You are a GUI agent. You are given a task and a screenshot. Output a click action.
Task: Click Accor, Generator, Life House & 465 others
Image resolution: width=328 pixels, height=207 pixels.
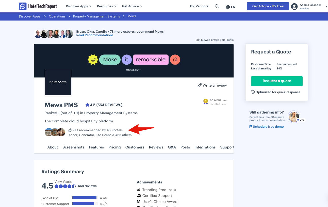[100, 135]
